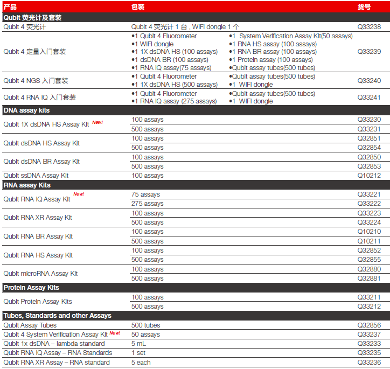390x369 pixels.
Task: Select catalog number Q33233
Action: (369, 344)
